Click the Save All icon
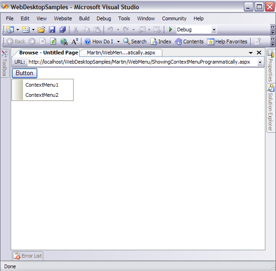 point(63,29)
